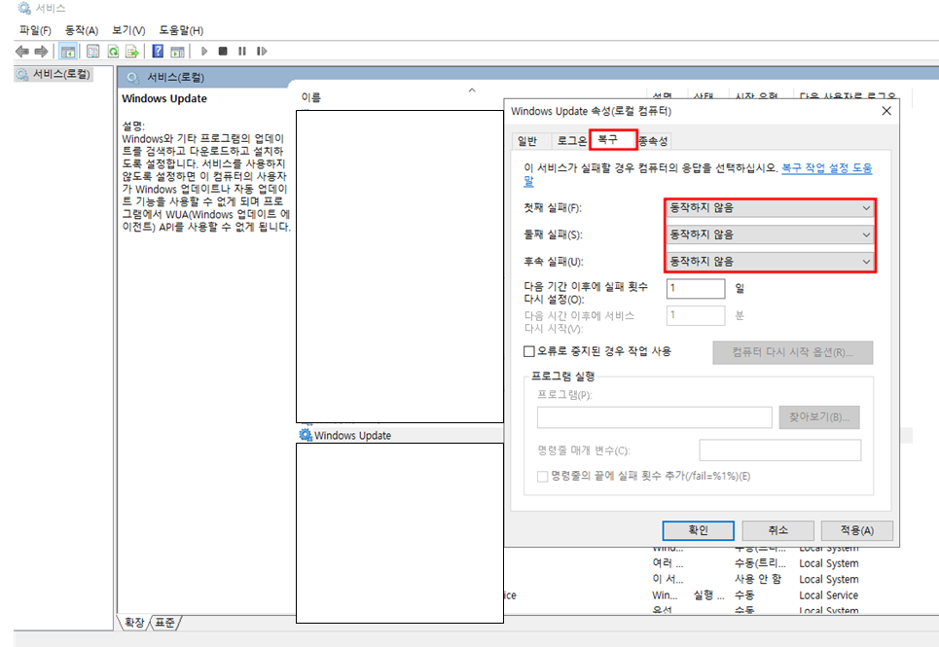Go forward with the toolbar Forward arrow
The width and height of the screenshot is (939, 647).
(41, 52)
